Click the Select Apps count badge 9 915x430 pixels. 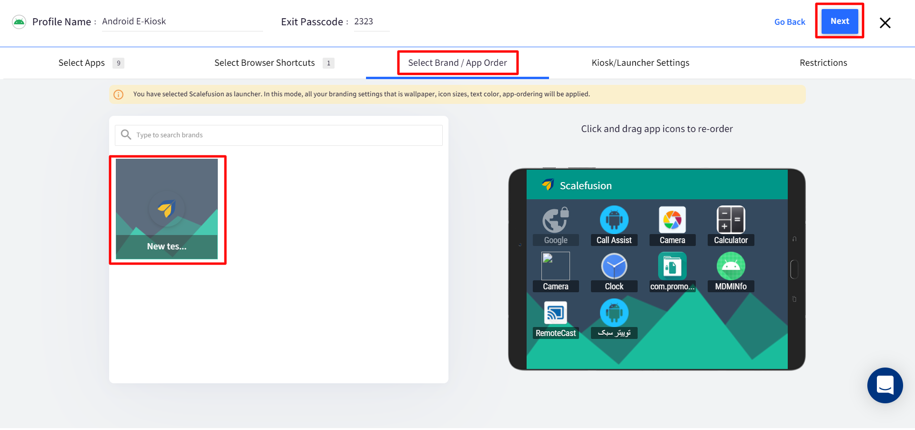[119, 63]
